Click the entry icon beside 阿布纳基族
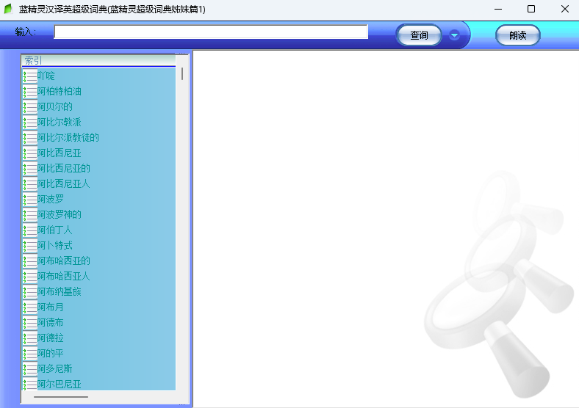The width and height of the screenshot is (579, 408). [x=30, y=292]
